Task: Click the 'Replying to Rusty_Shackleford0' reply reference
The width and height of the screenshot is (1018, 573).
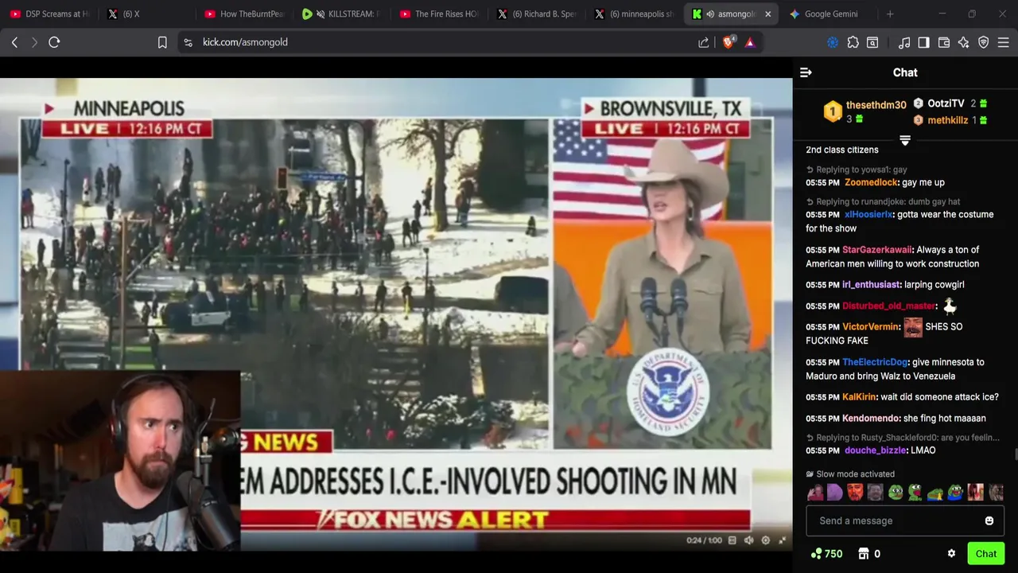Action: pyautogui.click(x=903, y=438)
